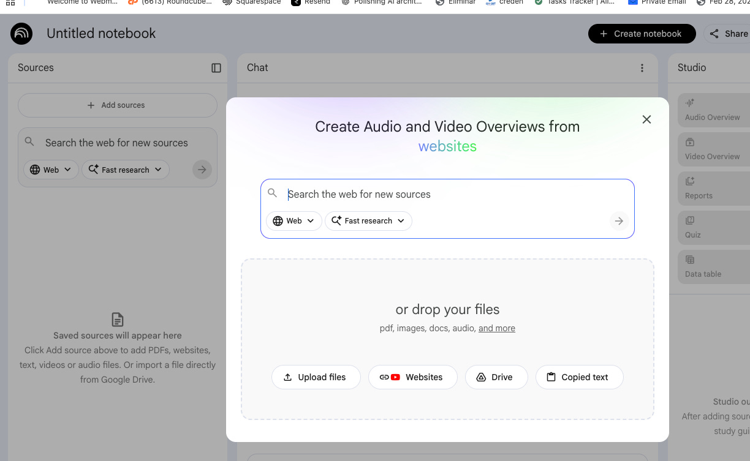Open the Private Email bookmark

(x=656, y=2)
